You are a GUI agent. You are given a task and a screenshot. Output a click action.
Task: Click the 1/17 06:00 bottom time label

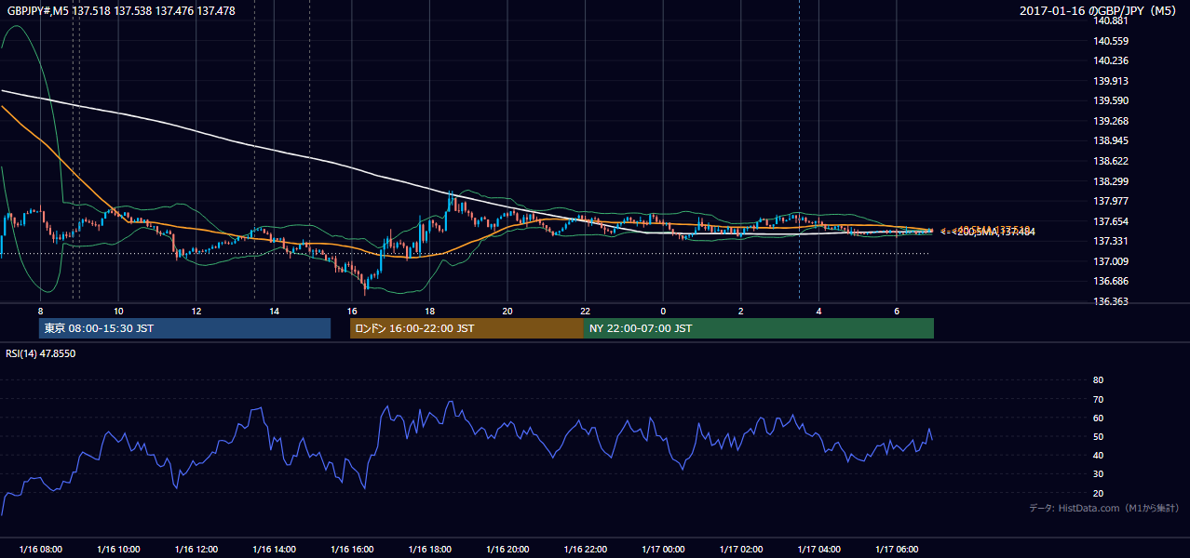(897, 550)
